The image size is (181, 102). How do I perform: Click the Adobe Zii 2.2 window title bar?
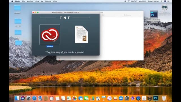[66, 12]
